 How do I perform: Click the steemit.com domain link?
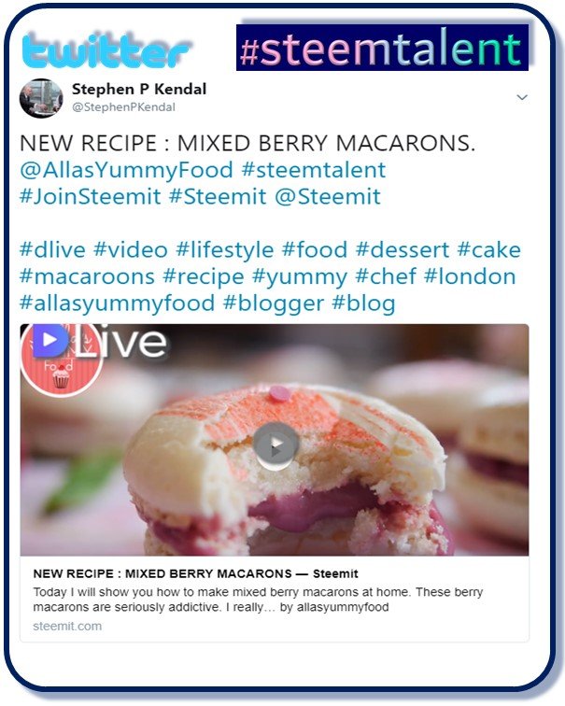[x=67, y=626]
